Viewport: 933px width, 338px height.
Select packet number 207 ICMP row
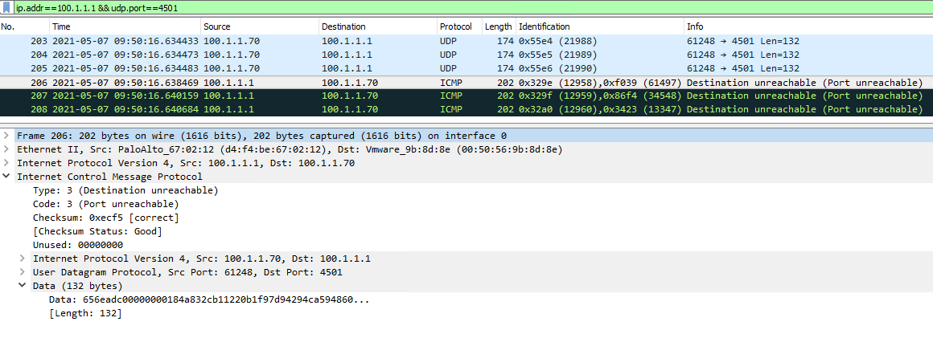(x=466, y=96)
